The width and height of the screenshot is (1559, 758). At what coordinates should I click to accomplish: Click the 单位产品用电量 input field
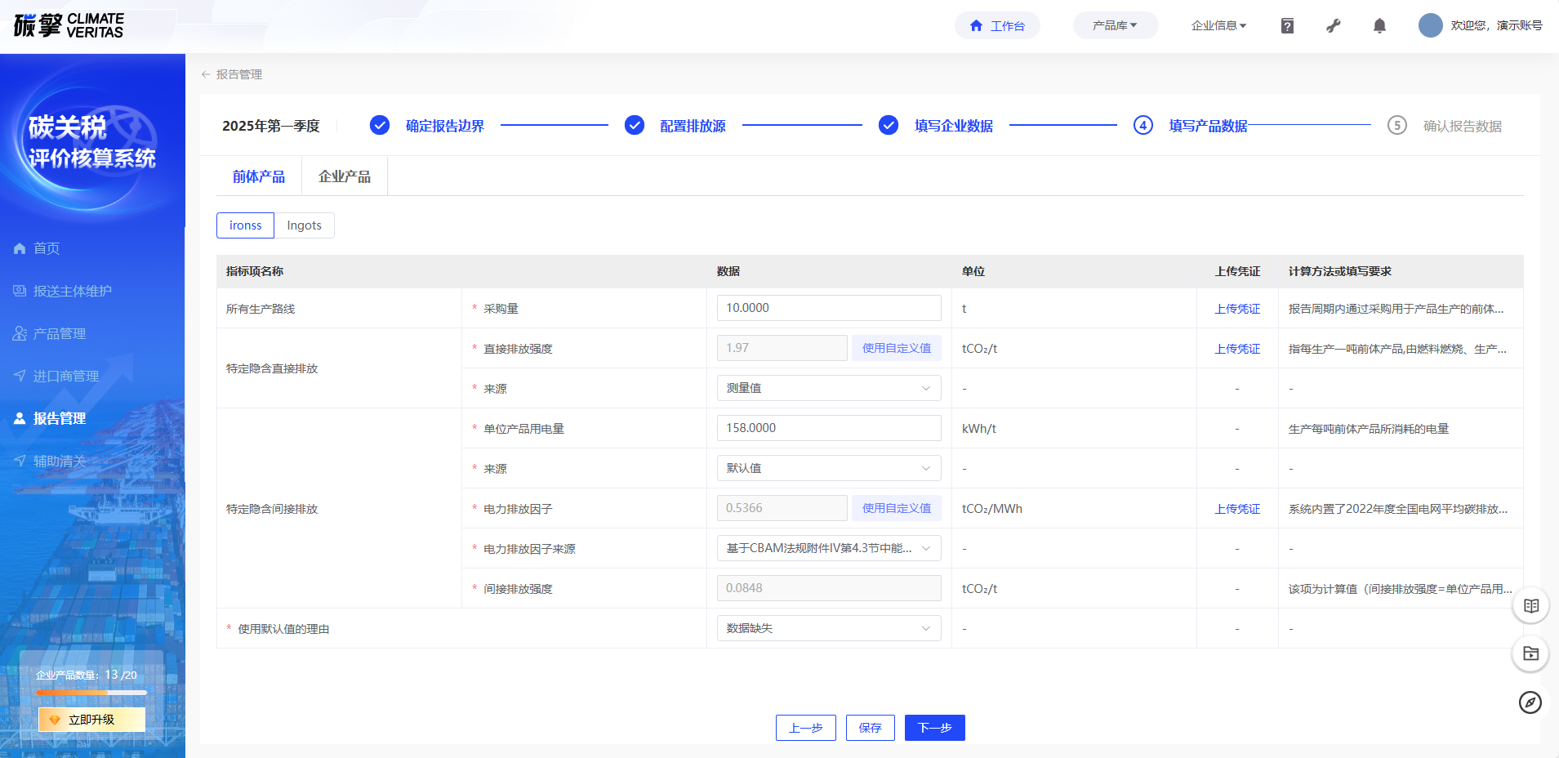point(828,428)
